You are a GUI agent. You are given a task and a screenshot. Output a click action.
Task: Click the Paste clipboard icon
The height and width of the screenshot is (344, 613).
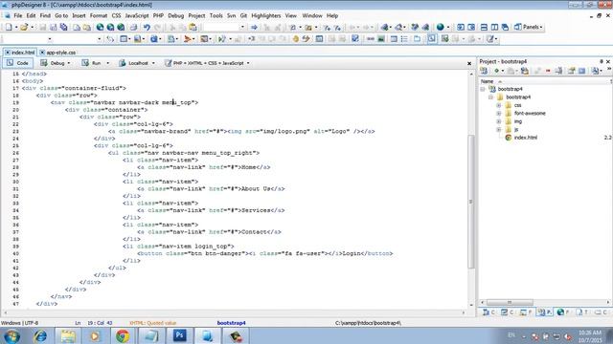193,27
